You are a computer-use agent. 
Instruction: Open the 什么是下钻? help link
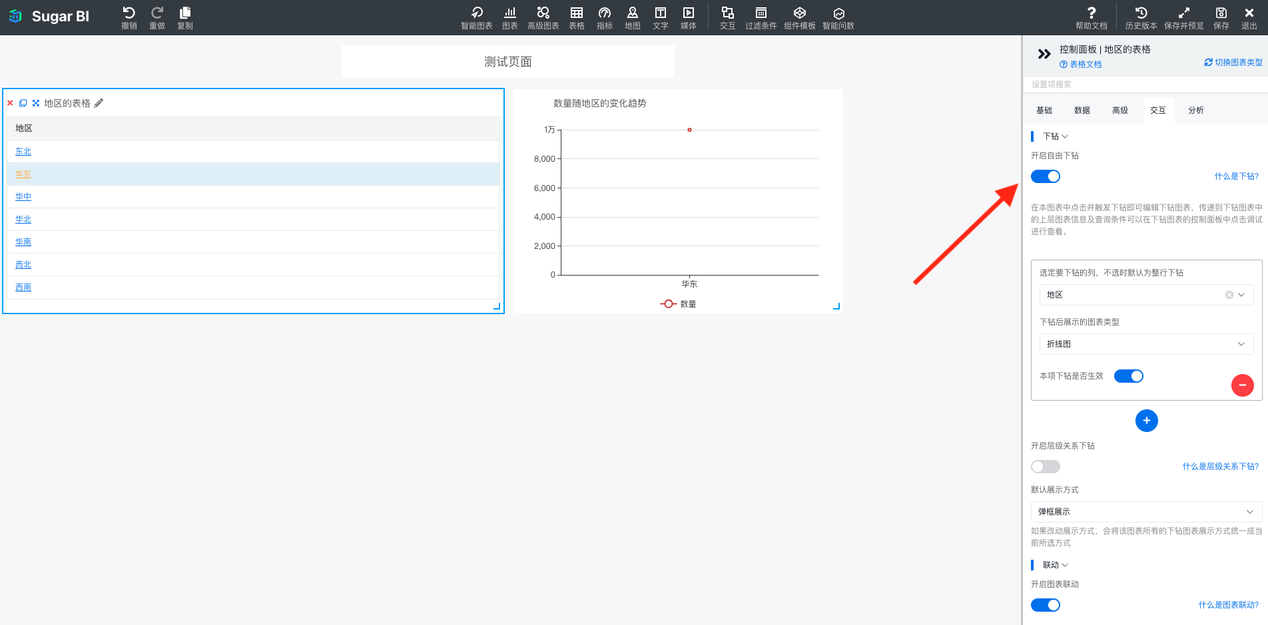tap(1237, 176)
